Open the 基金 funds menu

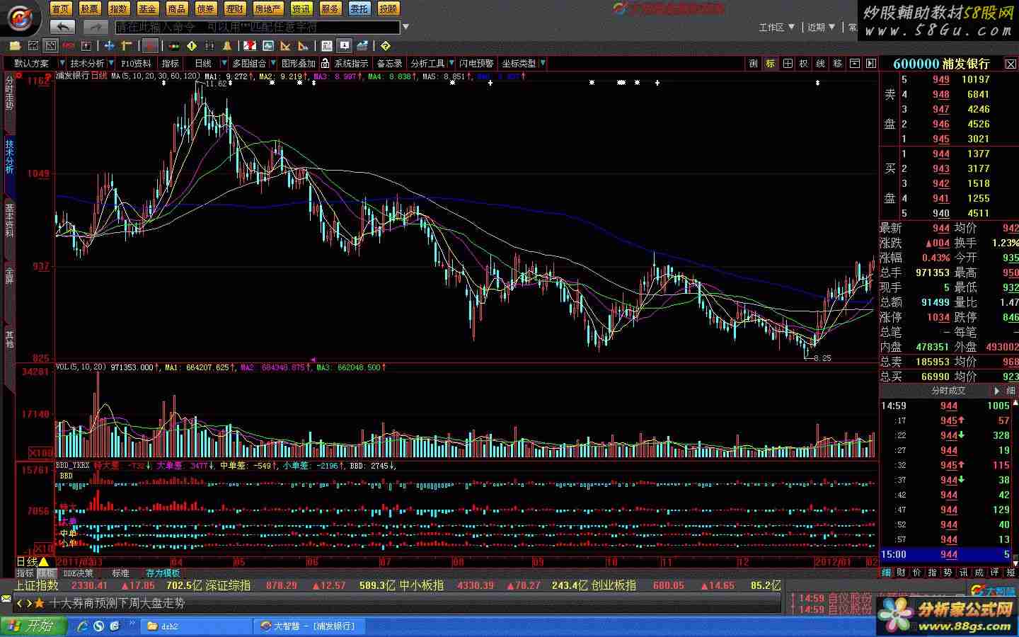click(147, 8)
